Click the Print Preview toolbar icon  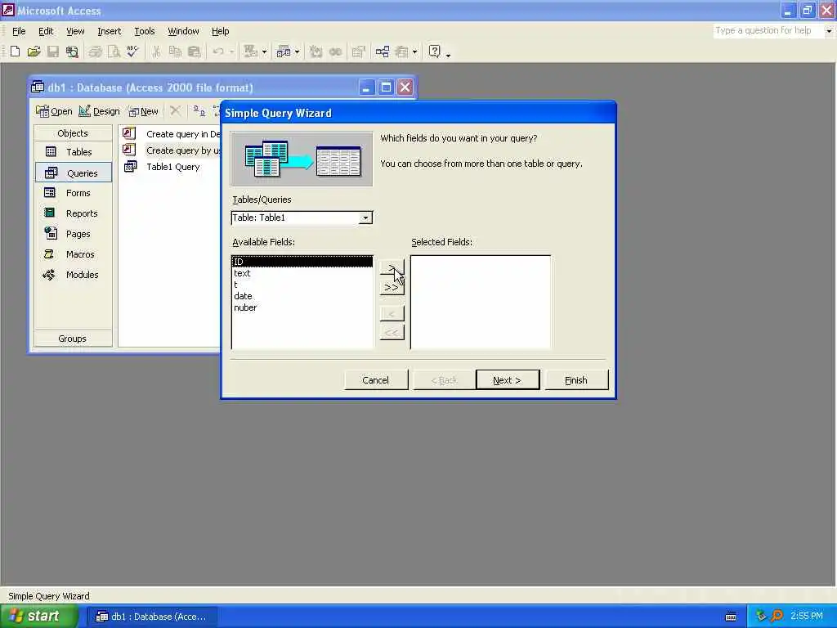pos(114,52)
